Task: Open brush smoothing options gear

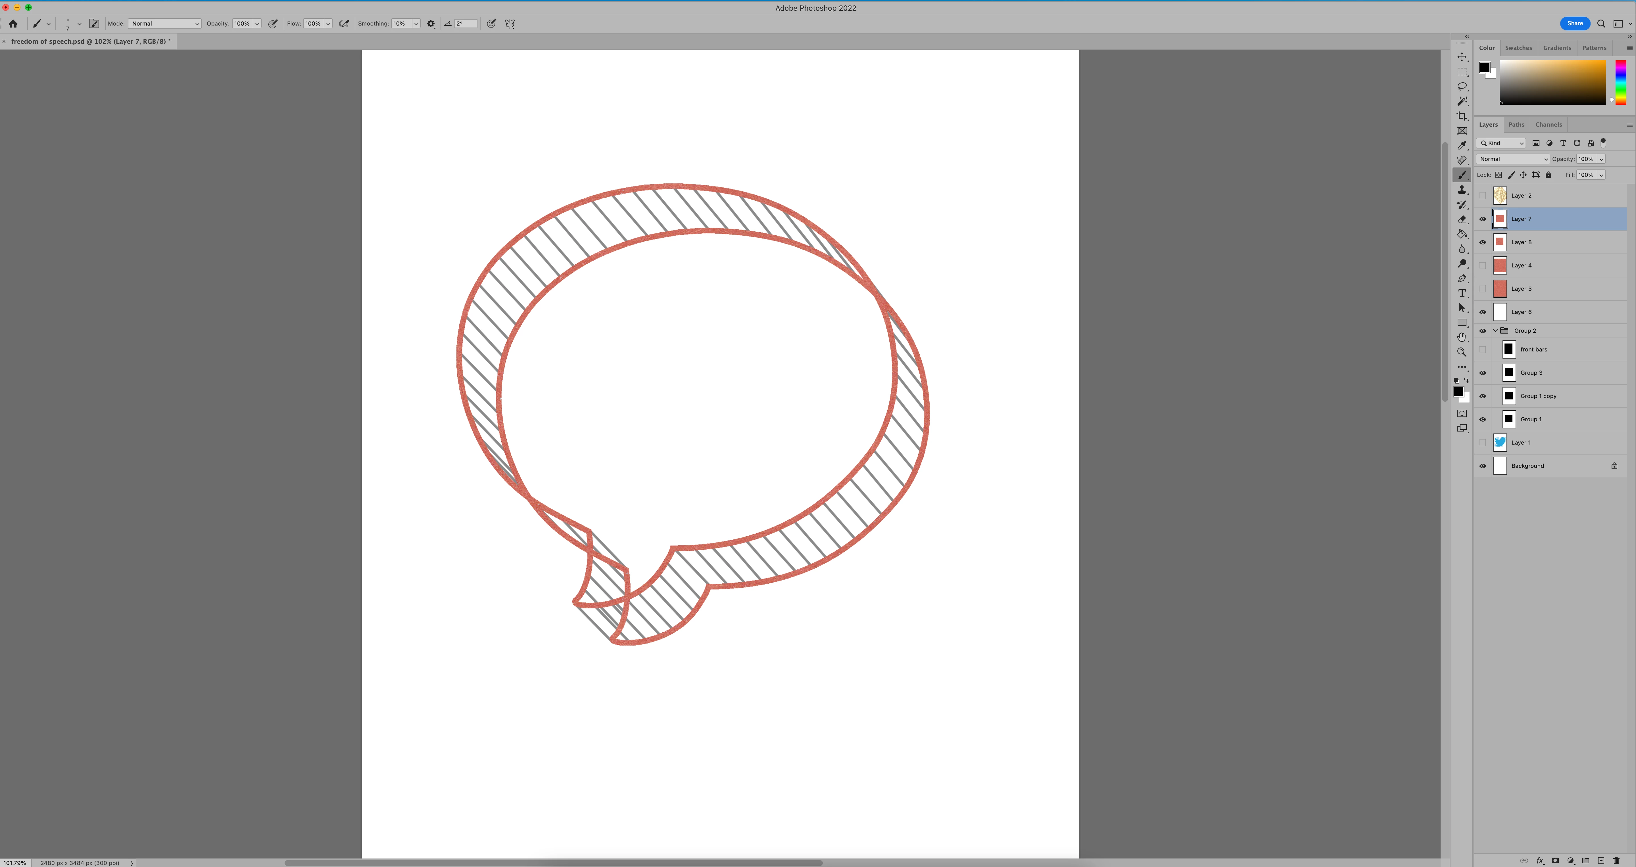Action: tap(431, 24)
